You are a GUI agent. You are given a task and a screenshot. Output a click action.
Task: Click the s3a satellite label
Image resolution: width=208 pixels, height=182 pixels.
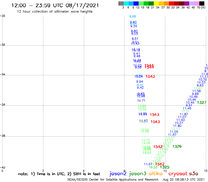click(x=193, y=174)
